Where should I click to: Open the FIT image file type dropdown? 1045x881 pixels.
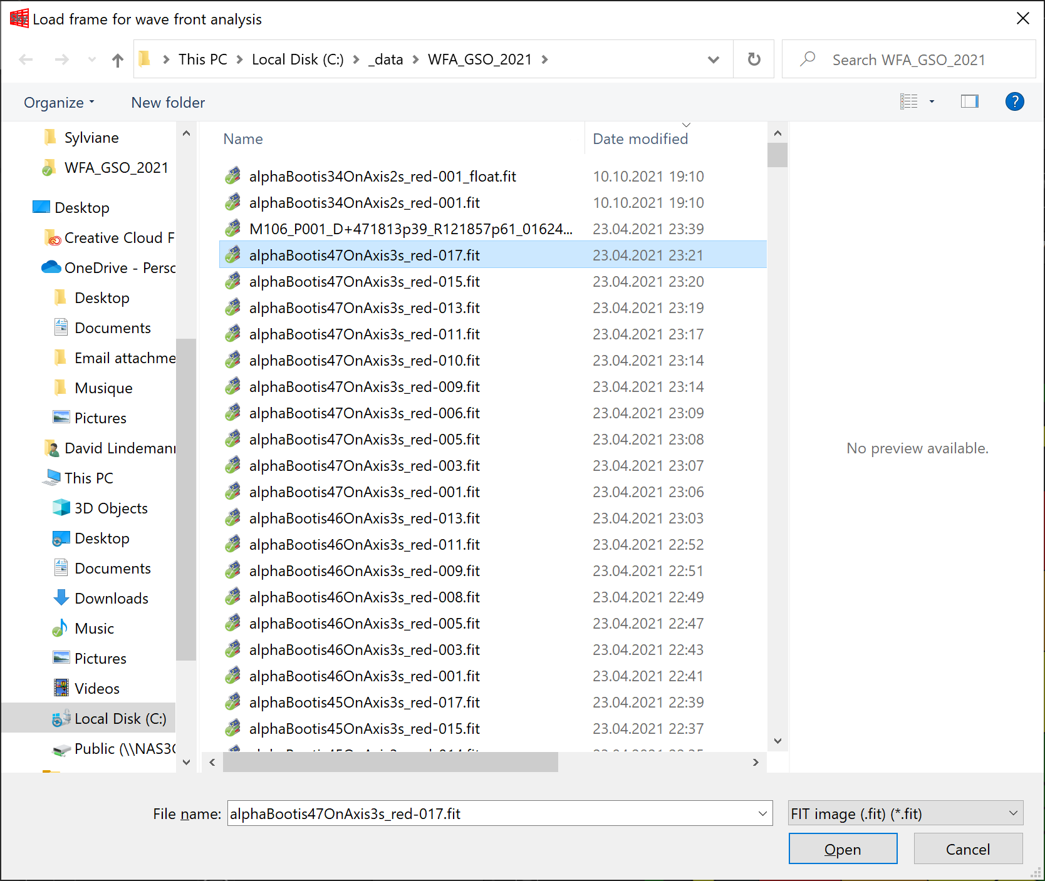click(905, 813)
